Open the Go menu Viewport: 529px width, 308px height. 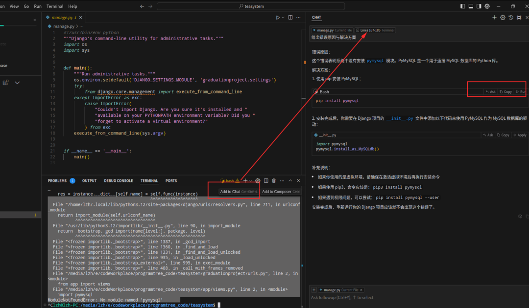click(26, 6)
